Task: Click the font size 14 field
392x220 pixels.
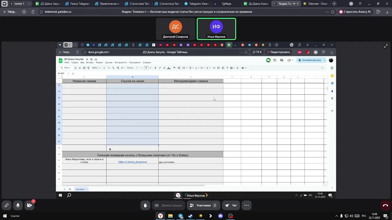Action: (146, 68)
